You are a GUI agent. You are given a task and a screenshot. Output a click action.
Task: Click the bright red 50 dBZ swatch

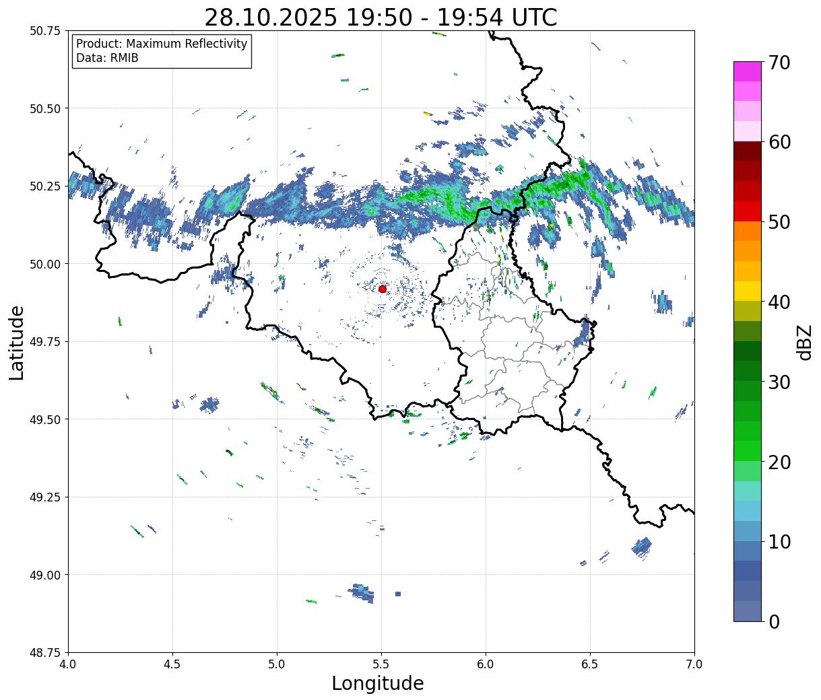pos(748,211)
